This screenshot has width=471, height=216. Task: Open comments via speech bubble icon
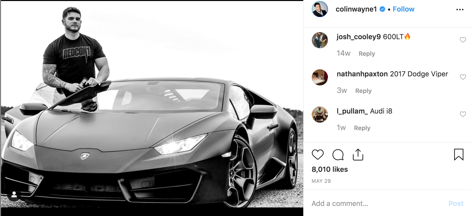[338, 154]
